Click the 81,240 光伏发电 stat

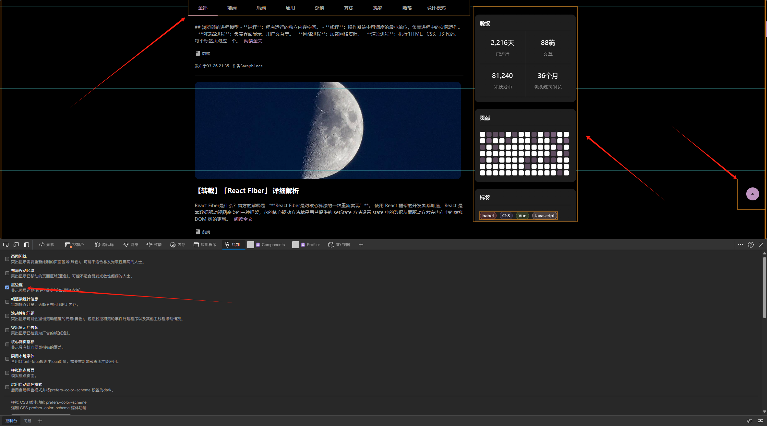(502, 80)
